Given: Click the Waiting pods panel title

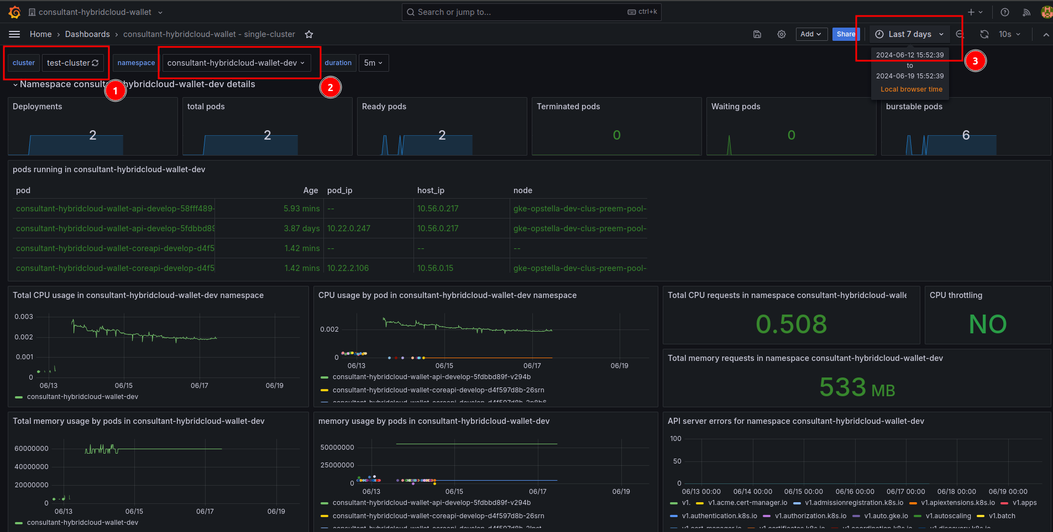Looking at the screenshot, I should 736,107.
